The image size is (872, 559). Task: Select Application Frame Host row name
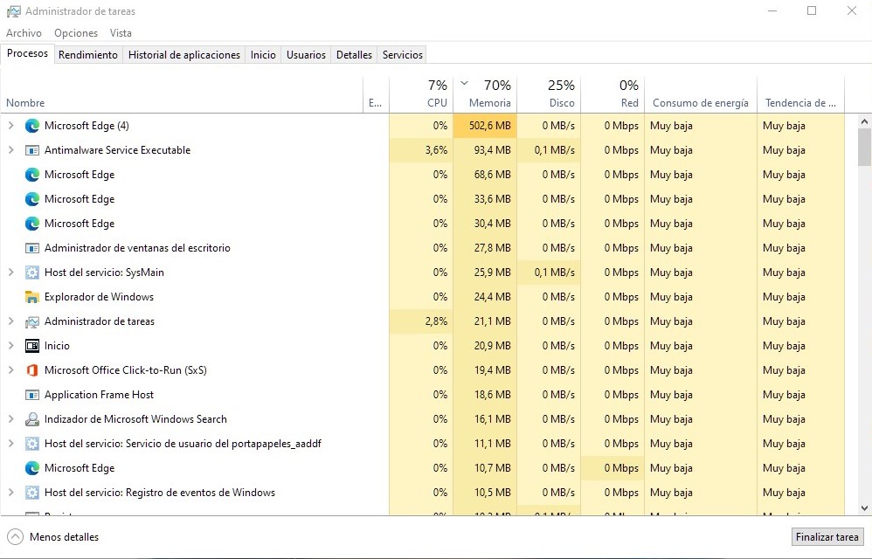(99, 395)
